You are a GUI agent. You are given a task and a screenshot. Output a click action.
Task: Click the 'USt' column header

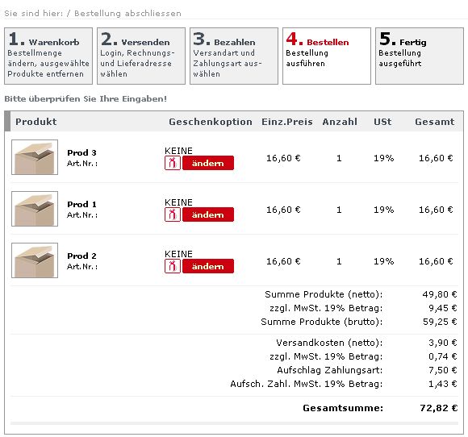pos(382,122)
